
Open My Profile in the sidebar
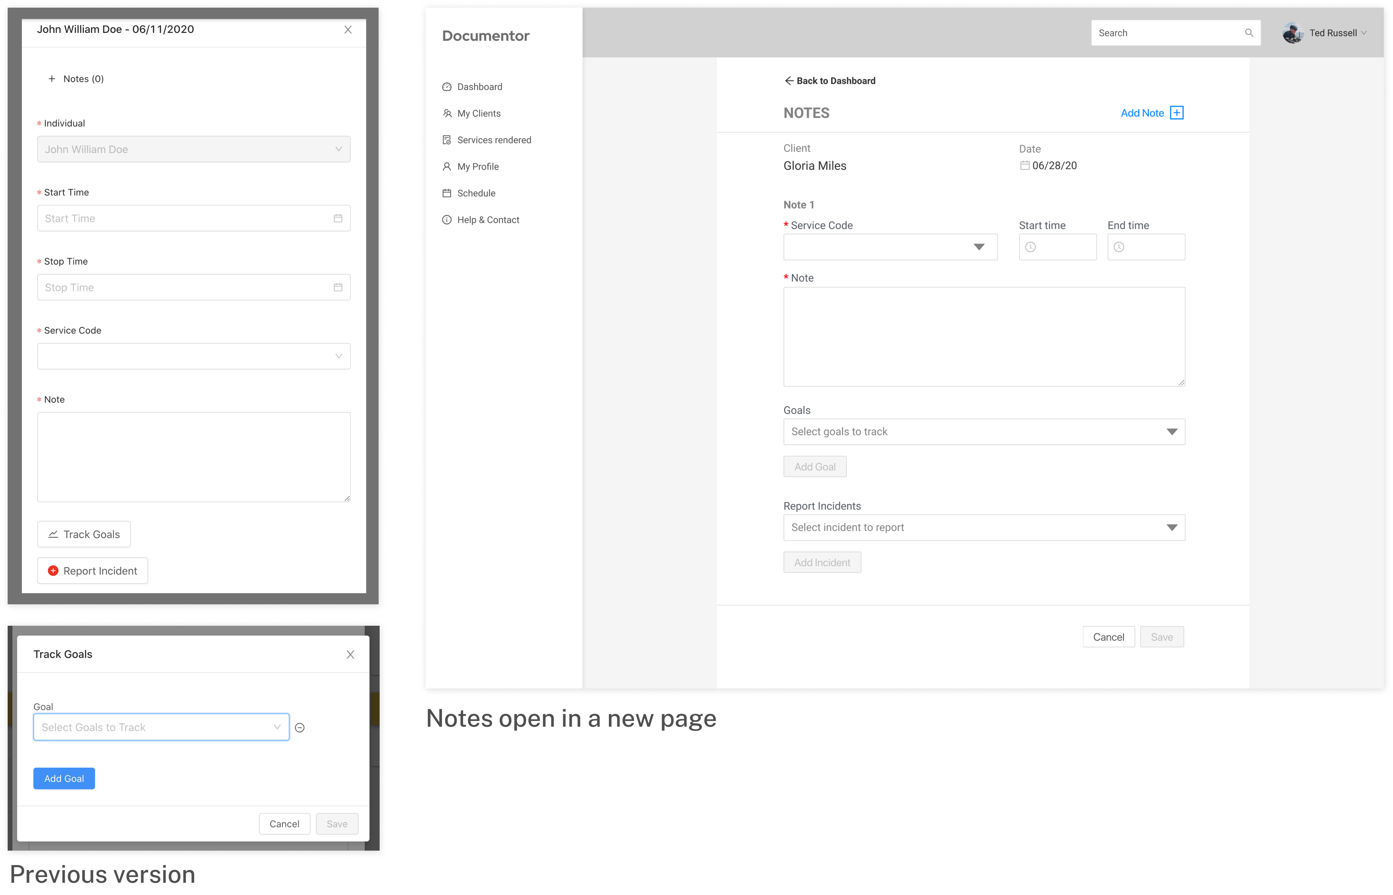(478, 167)
